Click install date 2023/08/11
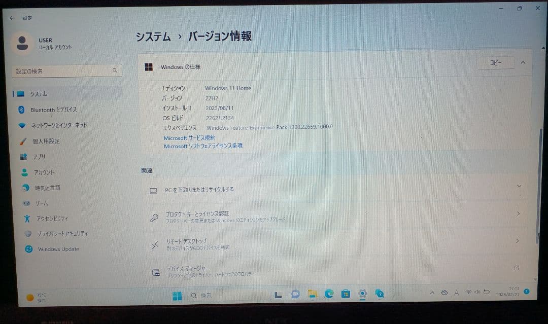 click(220, 108)
